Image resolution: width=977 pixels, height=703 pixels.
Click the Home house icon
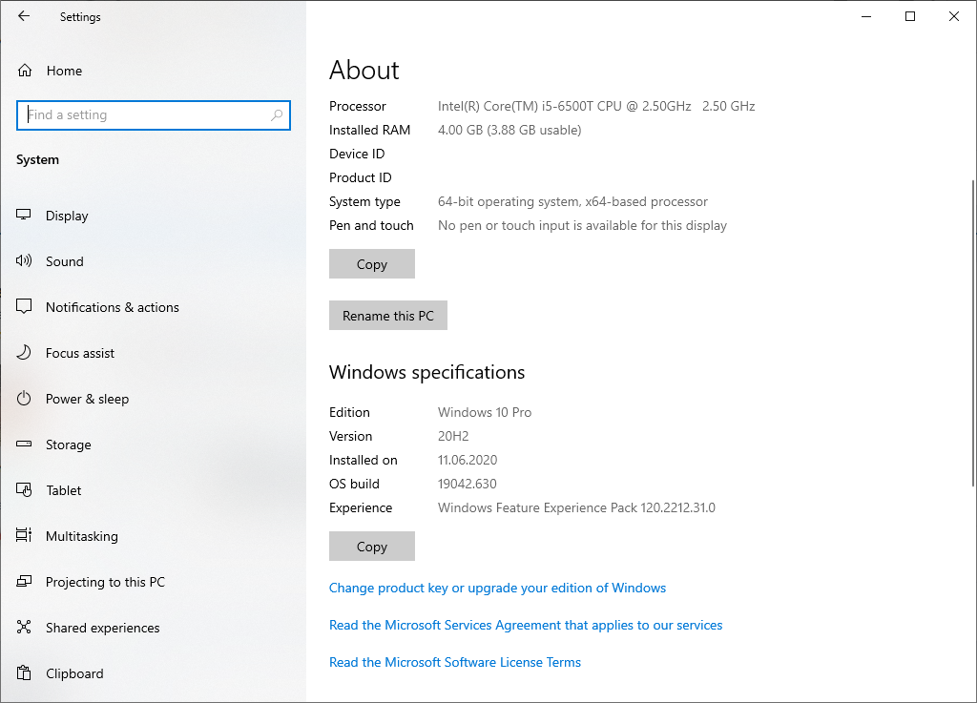click(x=24, y=71)
